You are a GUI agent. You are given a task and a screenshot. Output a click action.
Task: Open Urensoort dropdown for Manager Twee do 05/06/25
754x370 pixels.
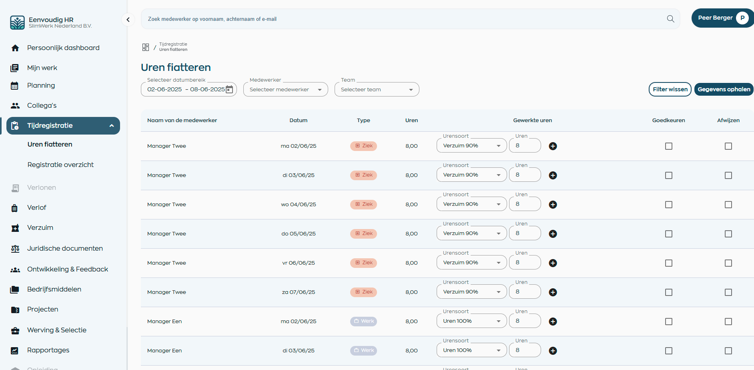click(472, 233)
